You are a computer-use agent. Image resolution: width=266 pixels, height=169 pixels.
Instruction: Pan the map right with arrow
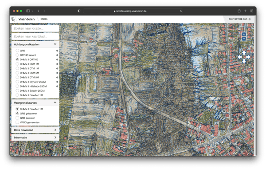pos(248,57)
